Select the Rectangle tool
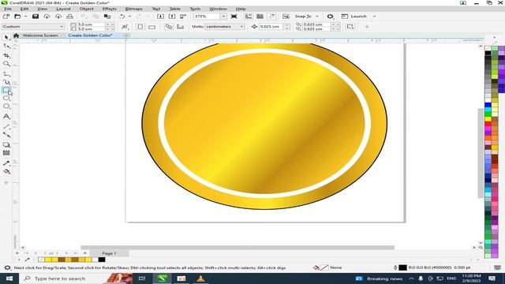The width and height of the screenshot is (505, 284). coord(6,91)
